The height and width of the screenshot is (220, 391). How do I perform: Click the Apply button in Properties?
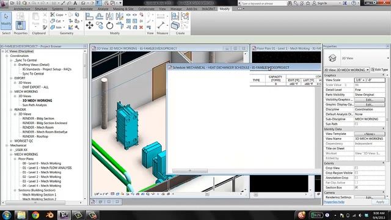pos(380,202)
